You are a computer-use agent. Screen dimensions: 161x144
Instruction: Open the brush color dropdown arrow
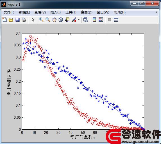pyautogui.click(x=79, y=20)
